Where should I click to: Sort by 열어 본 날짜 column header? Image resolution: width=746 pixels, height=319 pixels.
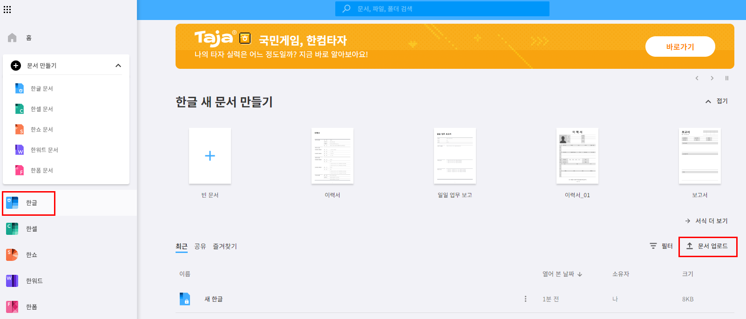562,274
